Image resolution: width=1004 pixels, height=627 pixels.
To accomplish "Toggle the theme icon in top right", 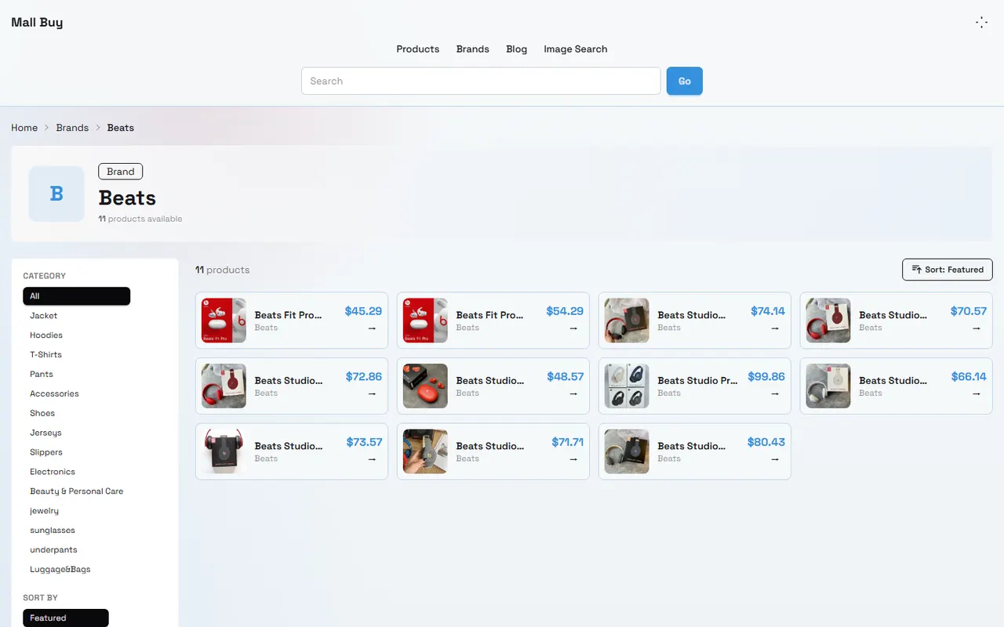I will [x=981, y=23].
